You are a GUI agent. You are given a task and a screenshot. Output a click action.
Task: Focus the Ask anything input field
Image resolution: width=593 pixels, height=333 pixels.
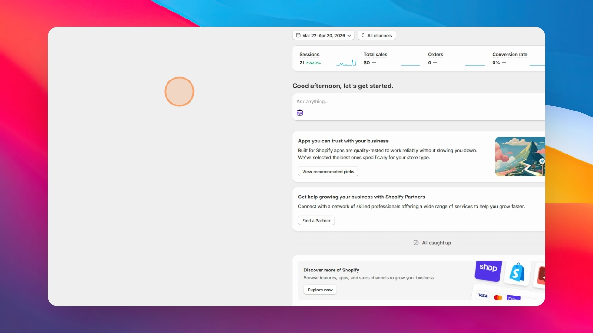coord(419,102)
